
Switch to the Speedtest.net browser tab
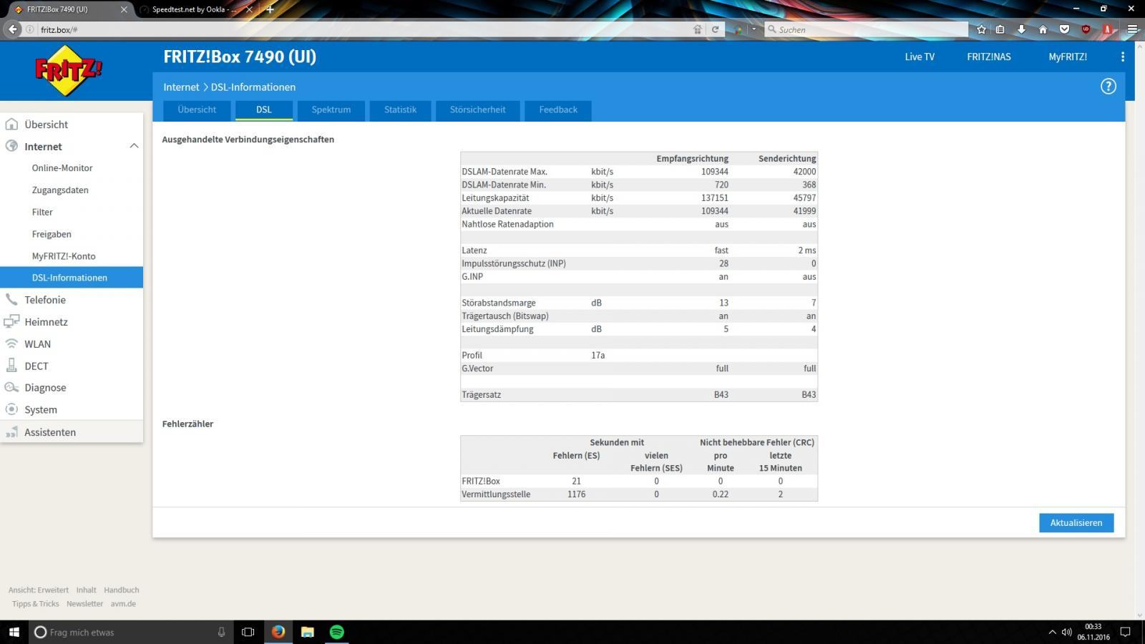pos(195,9)
